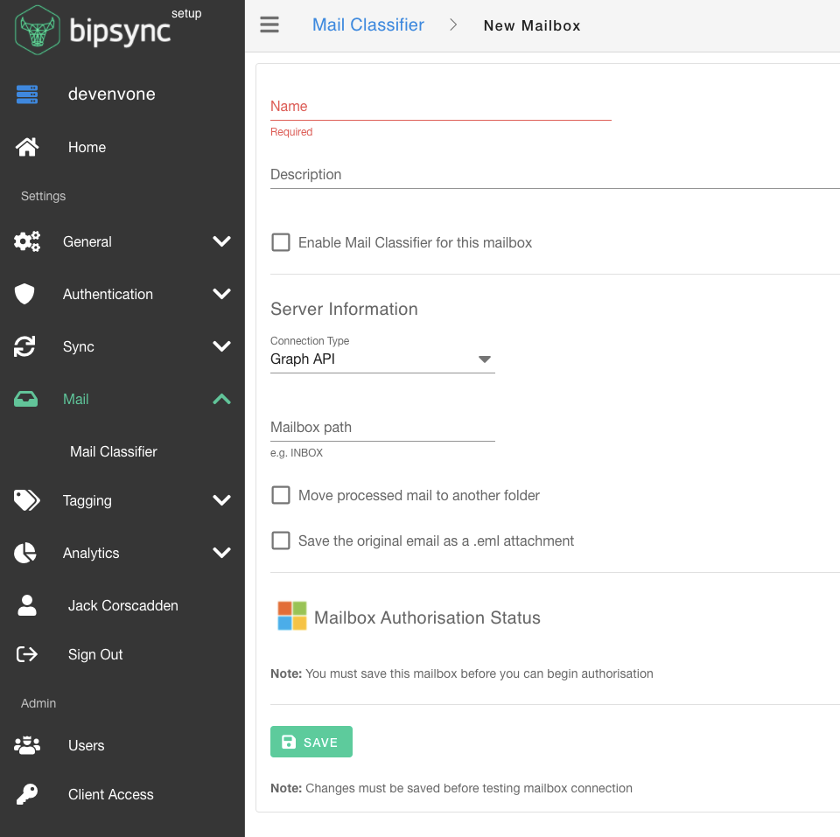Viewport: 840px width, 837px height.
Task: Click the Client Access key icon
Action: (x=27, y=794)
